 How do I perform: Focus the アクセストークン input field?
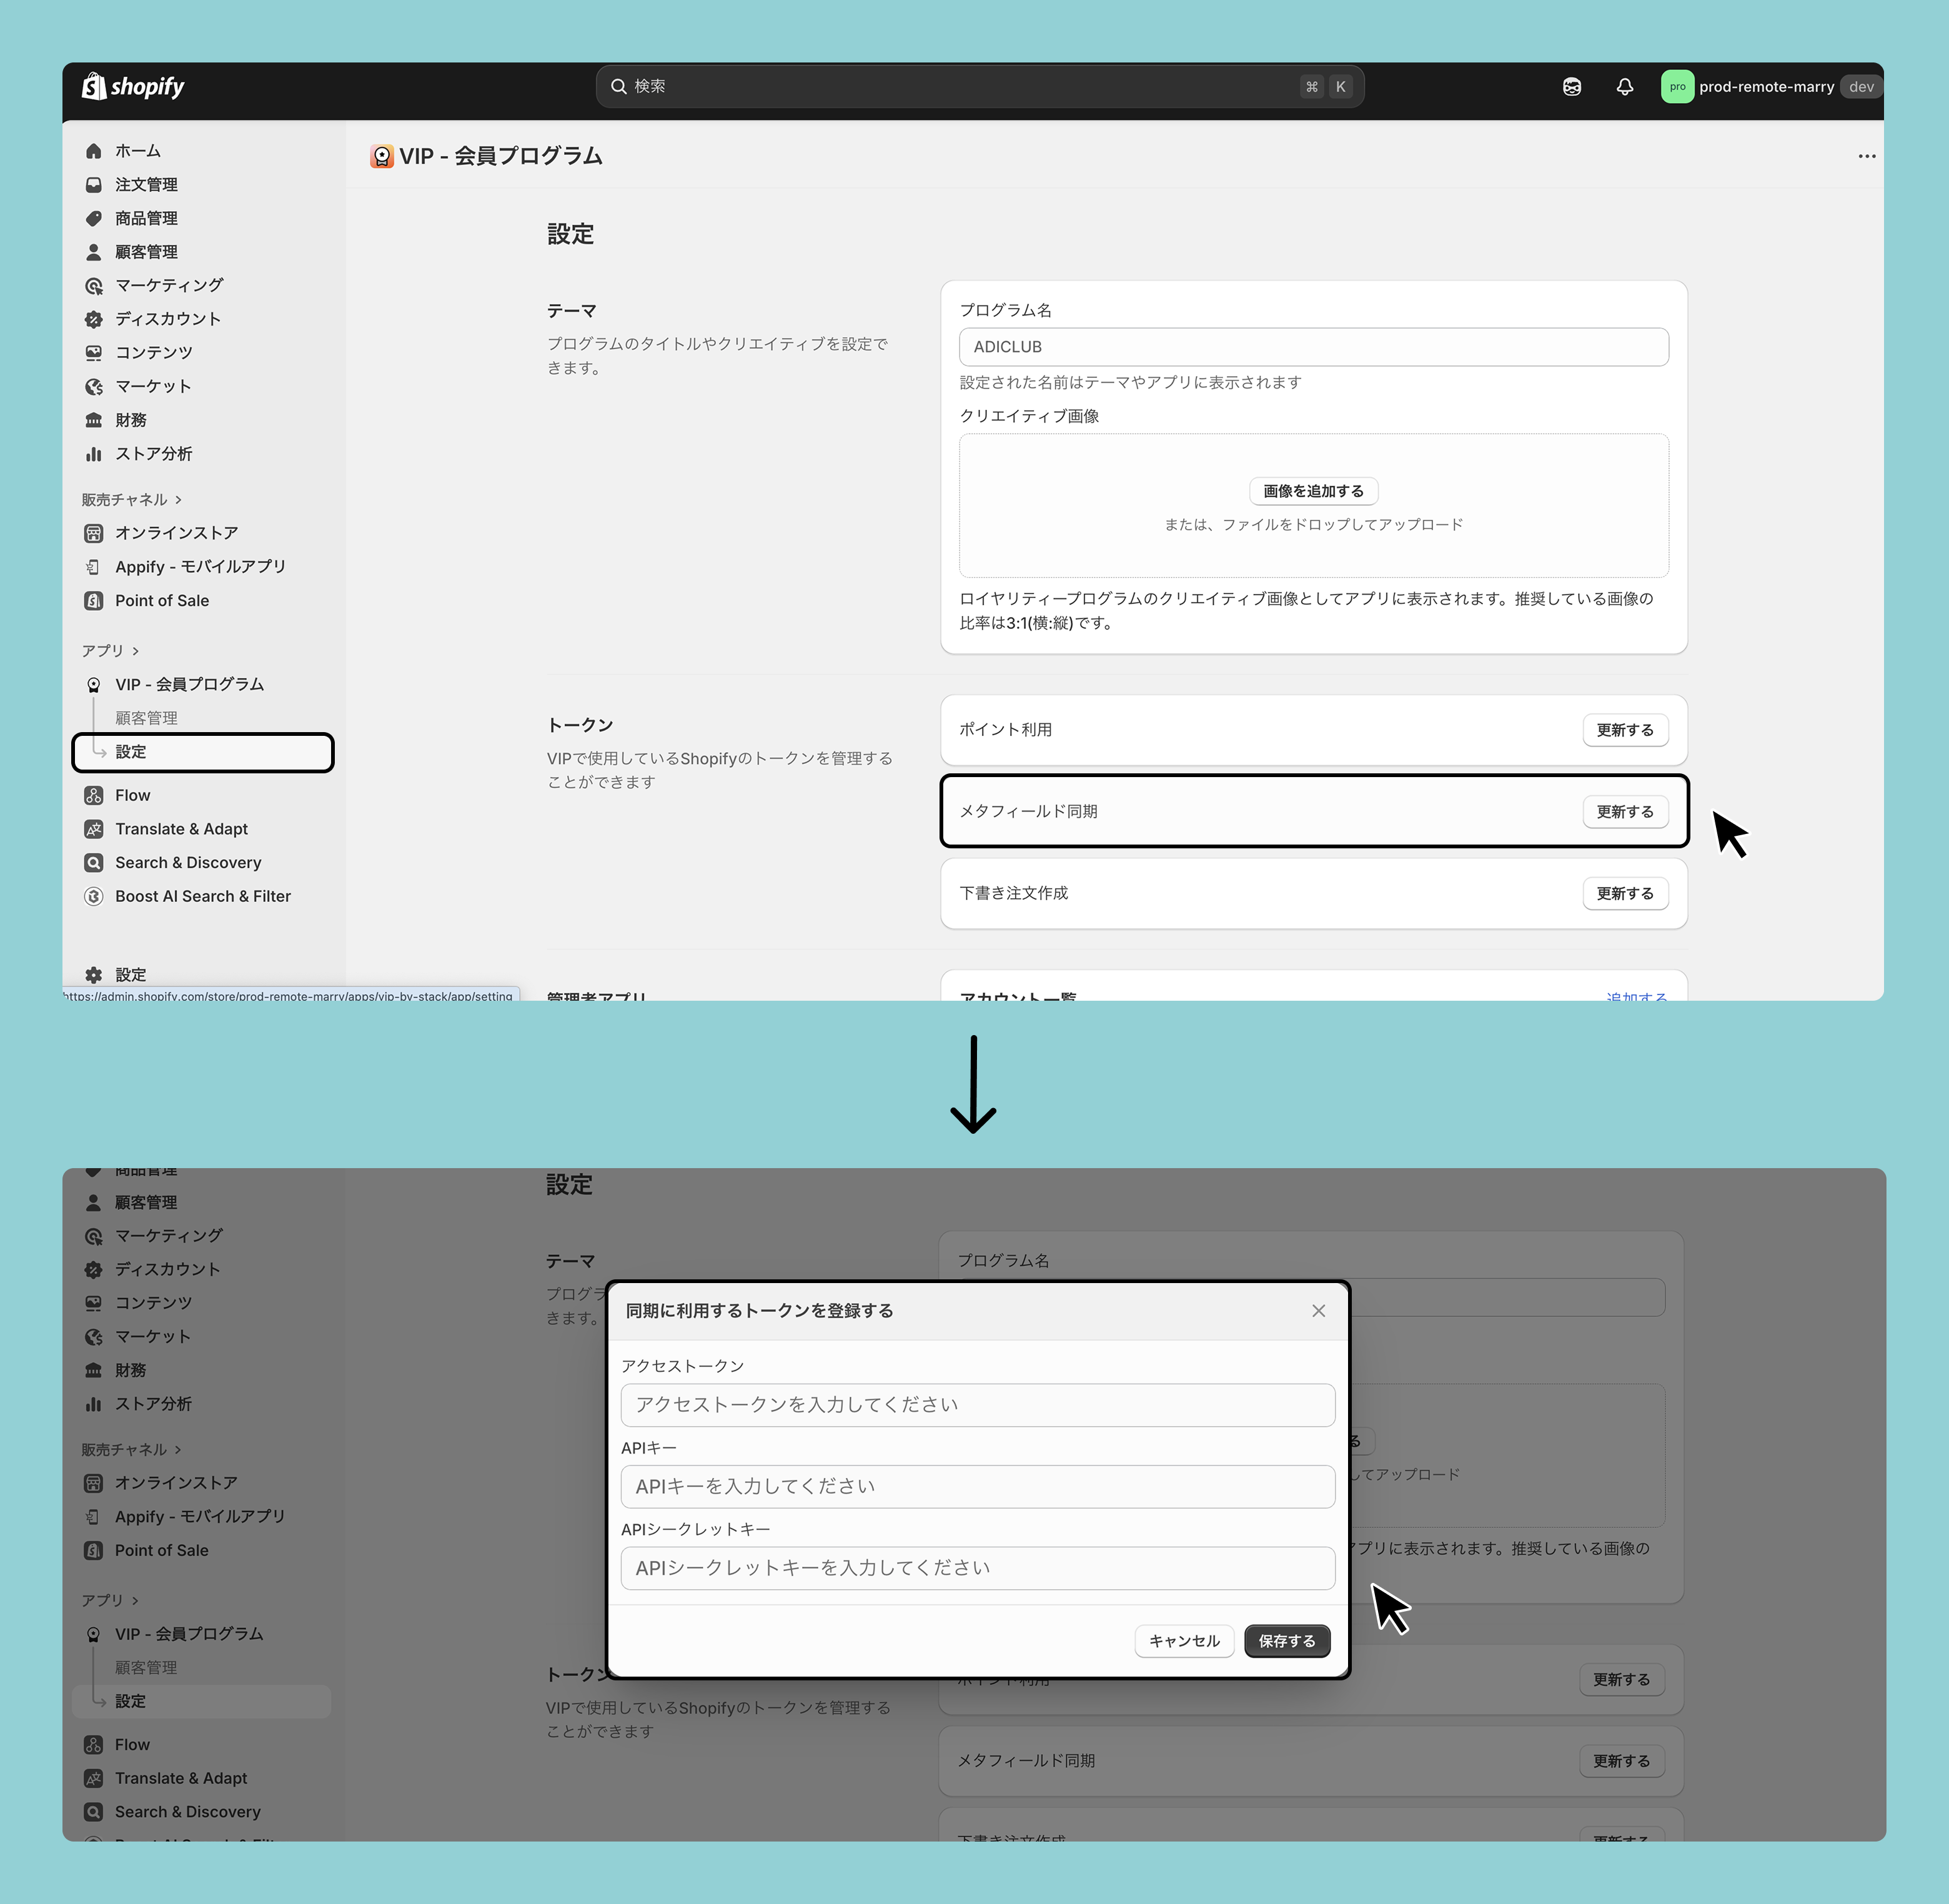coord(977,1405)
